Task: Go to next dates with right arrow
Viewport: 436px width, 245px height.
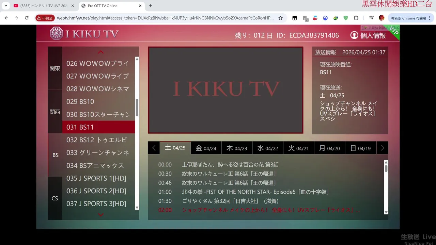Action: (382, 148)
